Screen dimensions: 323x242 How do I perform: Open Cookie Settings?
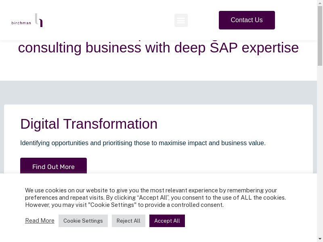(83, 221)
